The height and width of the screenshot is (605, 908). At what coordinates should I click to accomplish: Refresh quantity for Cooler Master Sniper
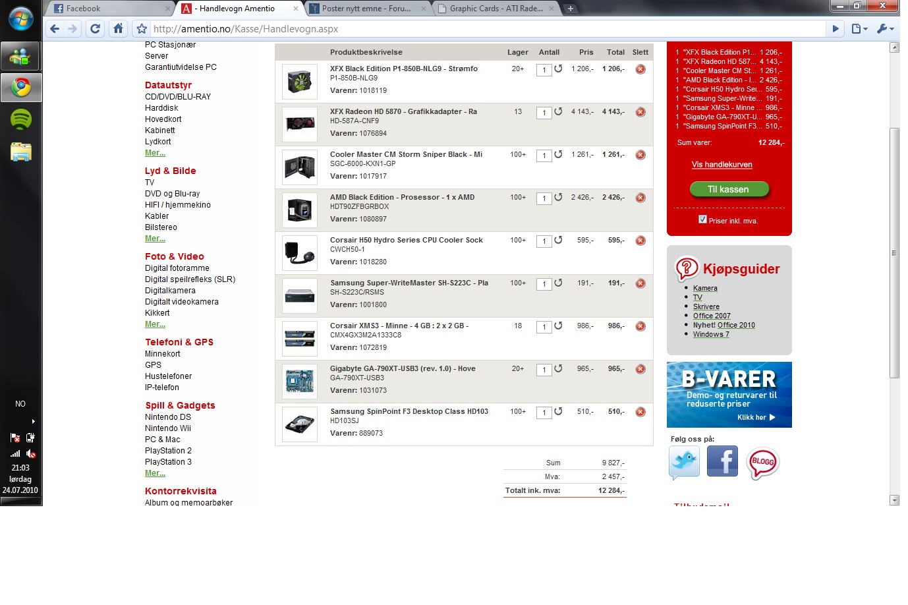[x=558, y=154]
